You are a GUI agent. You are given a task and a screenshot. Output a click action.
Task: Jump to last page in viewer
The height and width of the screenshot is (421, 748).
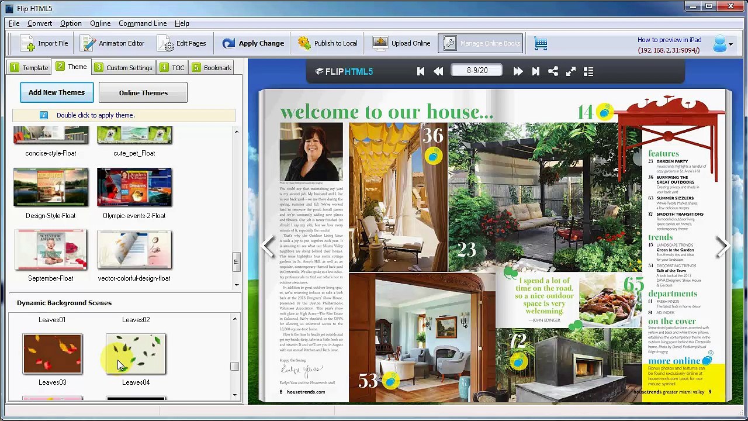[x=535, y=71]
